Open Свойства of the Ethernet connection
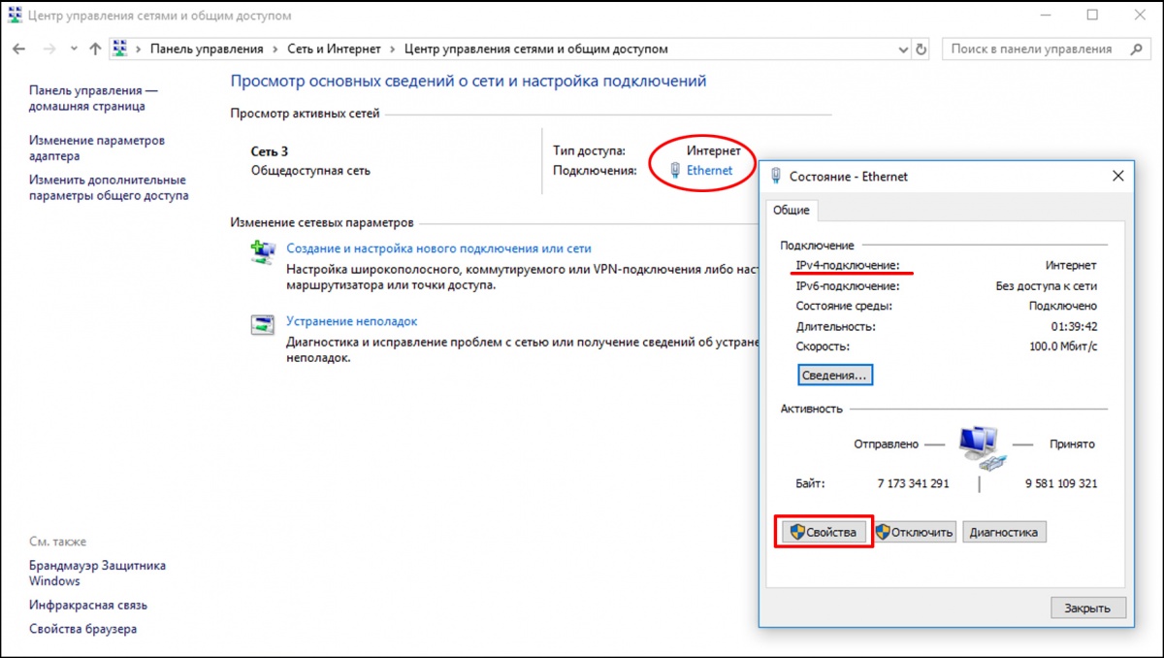This screenshot has width=1164, height=658. click(824, 532)
